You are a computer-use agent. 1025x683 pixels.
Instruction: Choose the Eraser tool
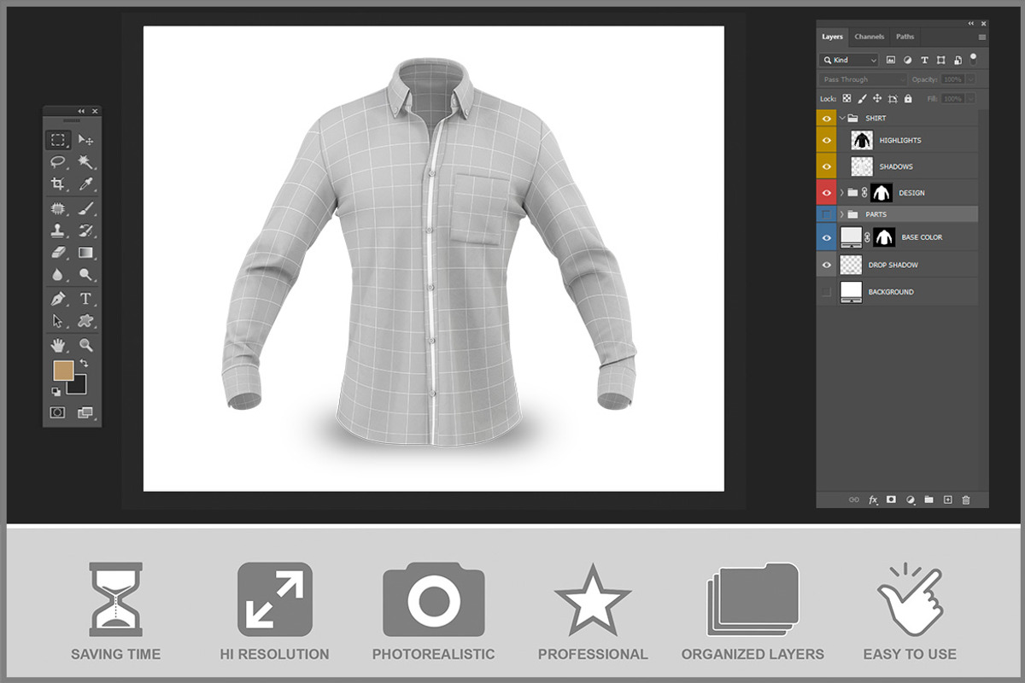click(x=58, y=253)
